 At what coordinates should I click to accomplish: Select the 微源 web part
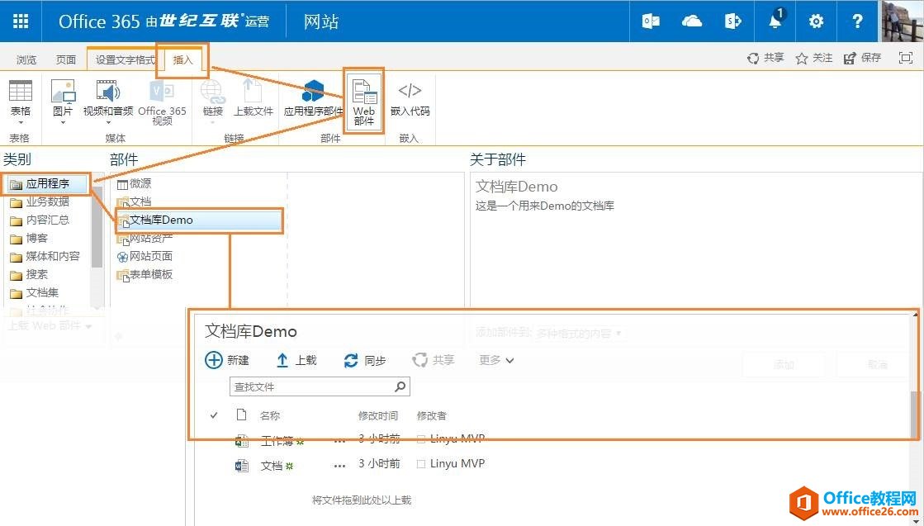[135, 184]
